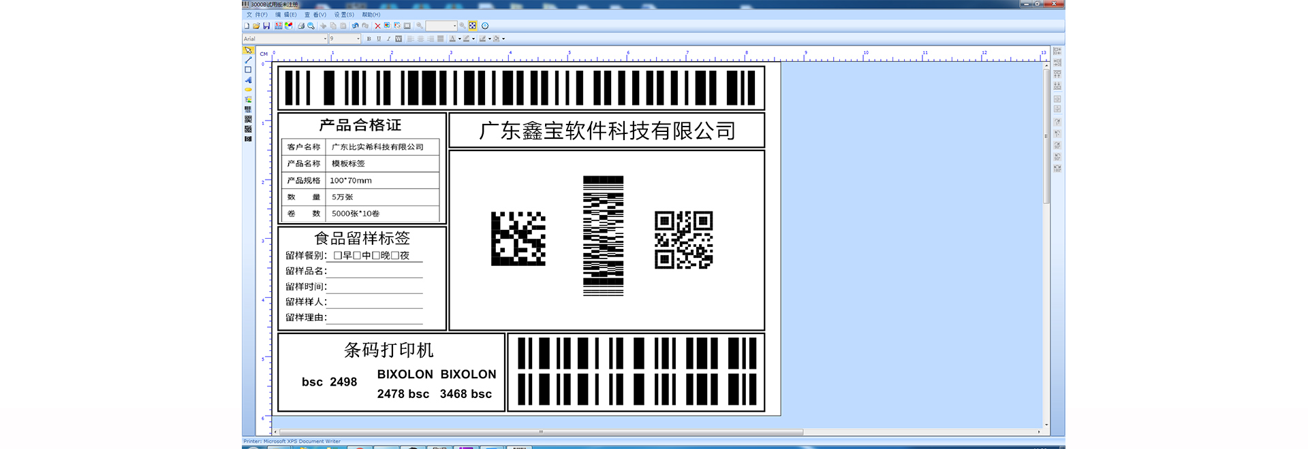Click the horizontal scrollbar below the canvas
This screenshot has height=449, width=1308.
[541, 432]
